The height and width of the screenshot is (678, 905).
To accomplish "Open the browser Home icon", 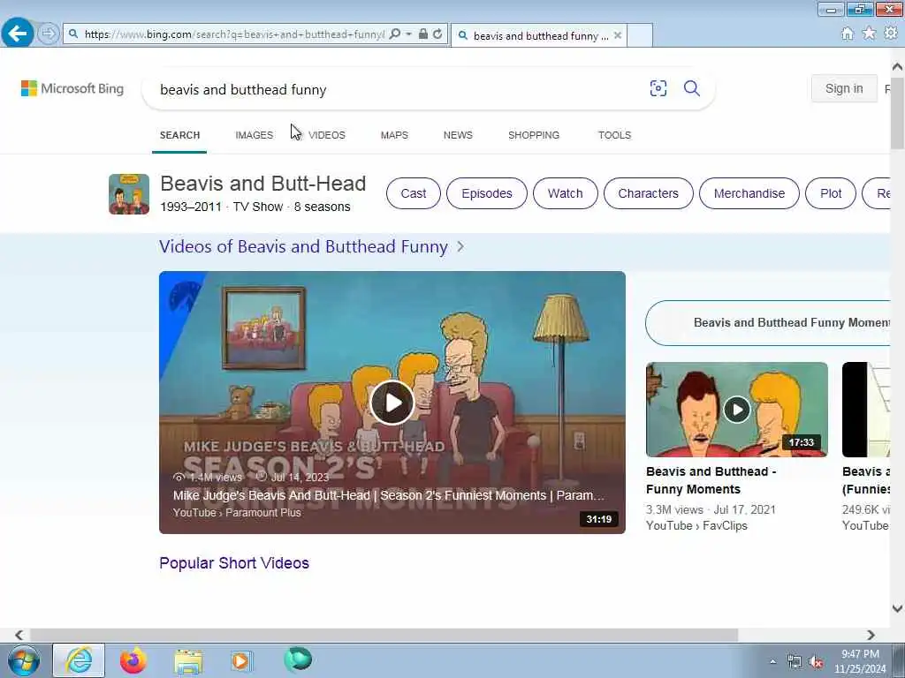I will tap(847, 34).
